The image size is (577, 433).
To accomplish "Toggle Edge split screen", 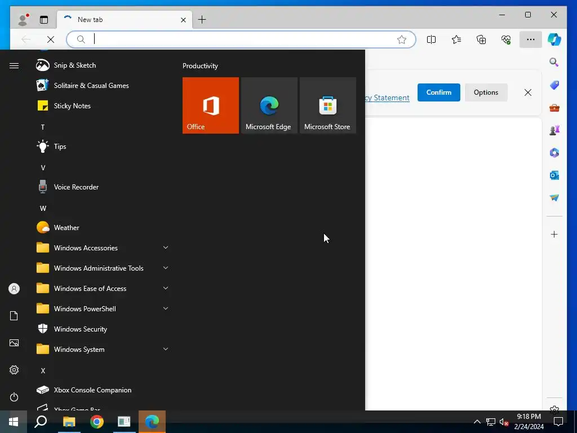I will (431, 39).
